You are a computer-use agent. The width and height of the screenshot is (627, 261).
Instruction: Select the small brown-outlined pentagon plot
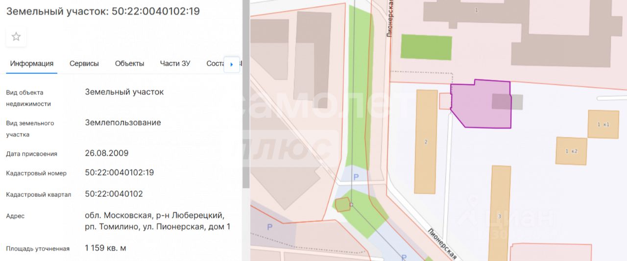coord(343,204)
